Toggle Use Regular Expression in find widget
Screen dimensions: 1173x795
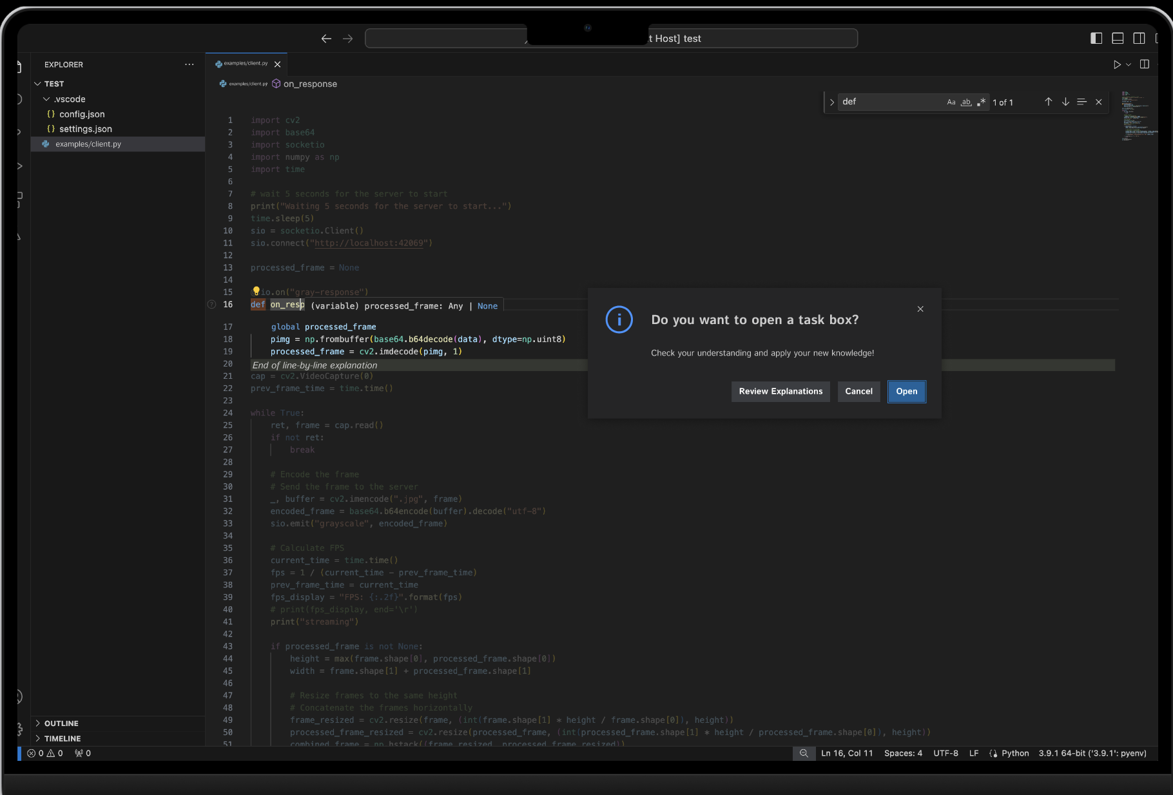[x=981, y=102]
